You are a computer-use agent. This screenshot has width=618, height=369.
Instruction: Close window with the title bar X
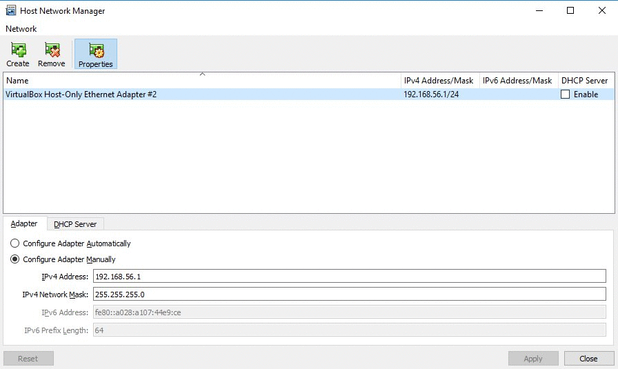click(602, 10)
